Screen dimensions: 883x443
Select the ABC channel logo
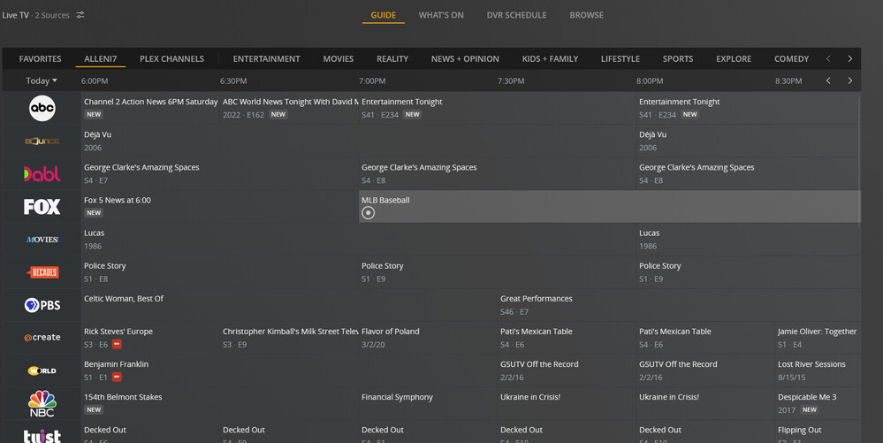click(42, 108)
